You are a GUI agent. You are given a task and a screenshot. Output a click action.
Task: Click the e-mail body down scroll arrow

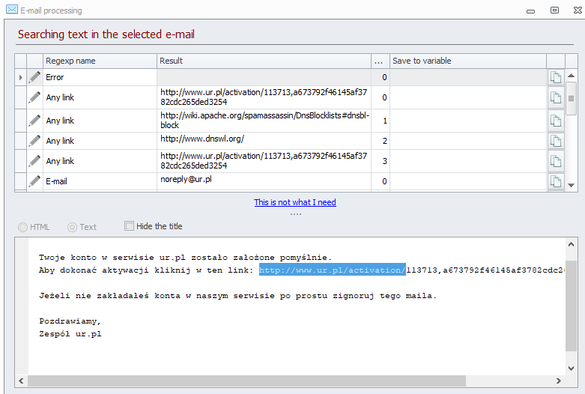(571, 369)
